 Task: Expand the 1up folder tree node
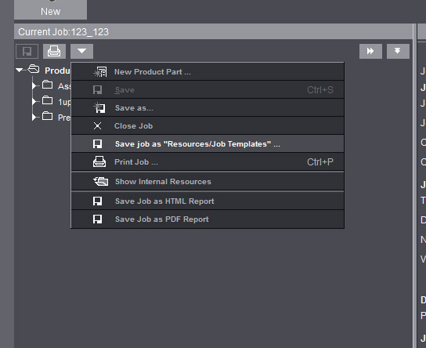[34, 102]
